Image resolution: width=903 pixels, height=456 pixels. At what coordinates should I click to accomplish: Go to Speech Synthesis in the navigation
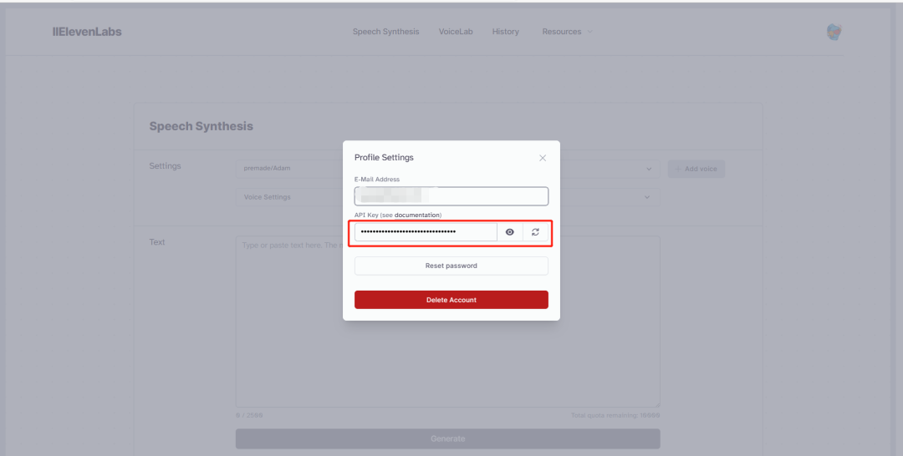(385, 32)
